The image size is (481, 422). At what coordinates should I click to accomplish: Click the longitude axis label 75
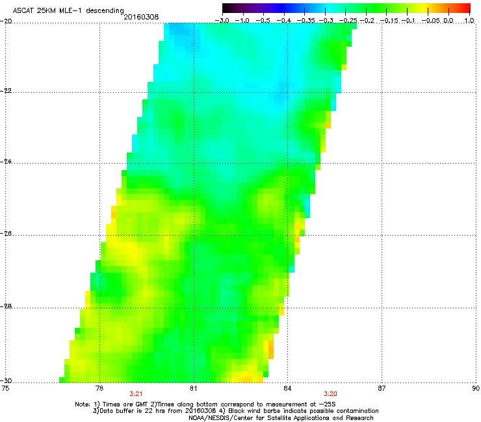click(5, 388)
